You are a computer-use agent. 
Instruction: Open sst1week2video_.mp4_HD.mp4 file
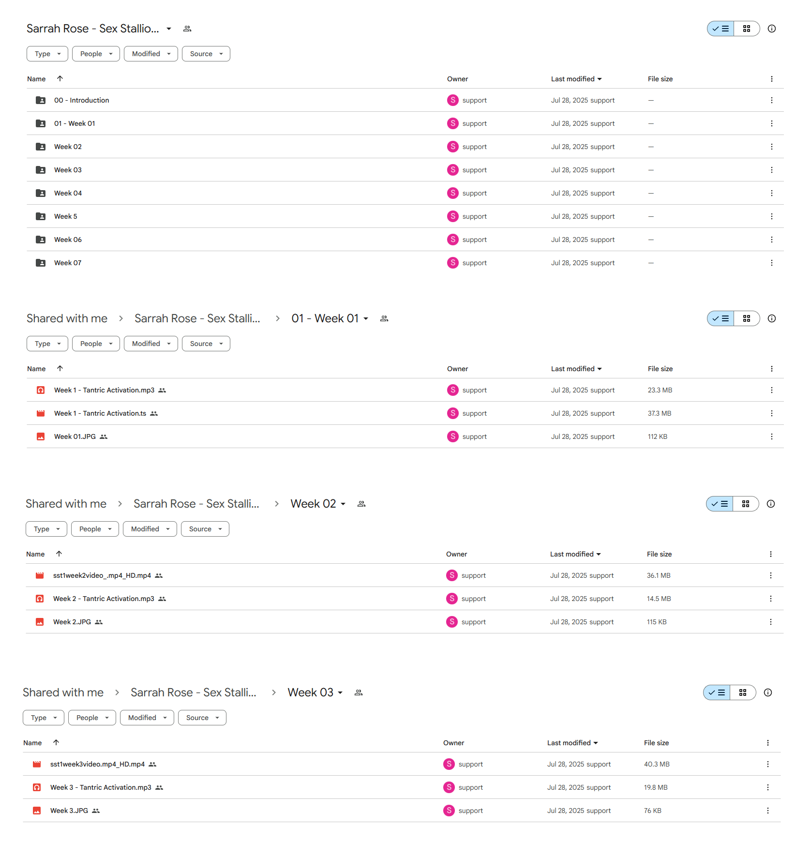coord(102,575)
